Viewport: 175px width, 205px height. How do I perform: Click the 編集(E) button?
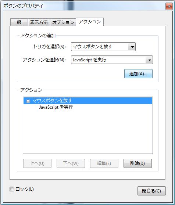click(x=104, y=163)
